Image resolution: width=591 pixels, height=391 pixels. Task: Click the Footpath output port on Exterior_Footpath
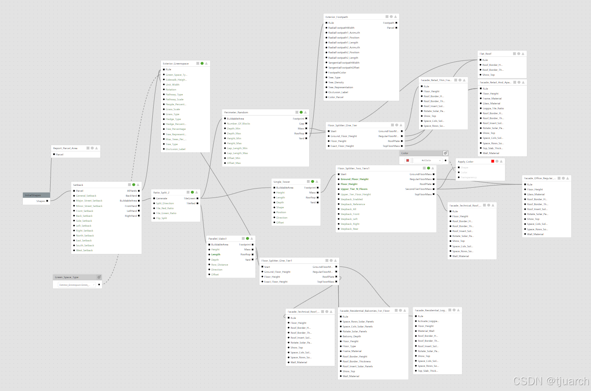click(x=396, y=22)
